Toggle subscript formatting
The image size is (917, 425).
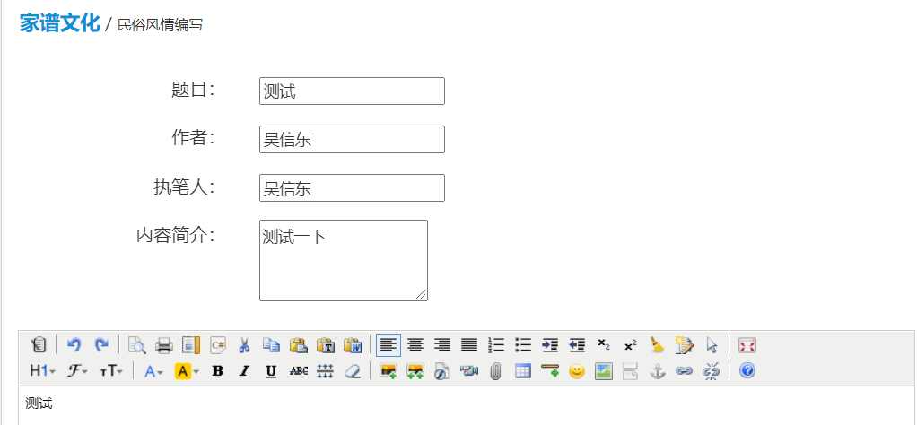point(604,345)
